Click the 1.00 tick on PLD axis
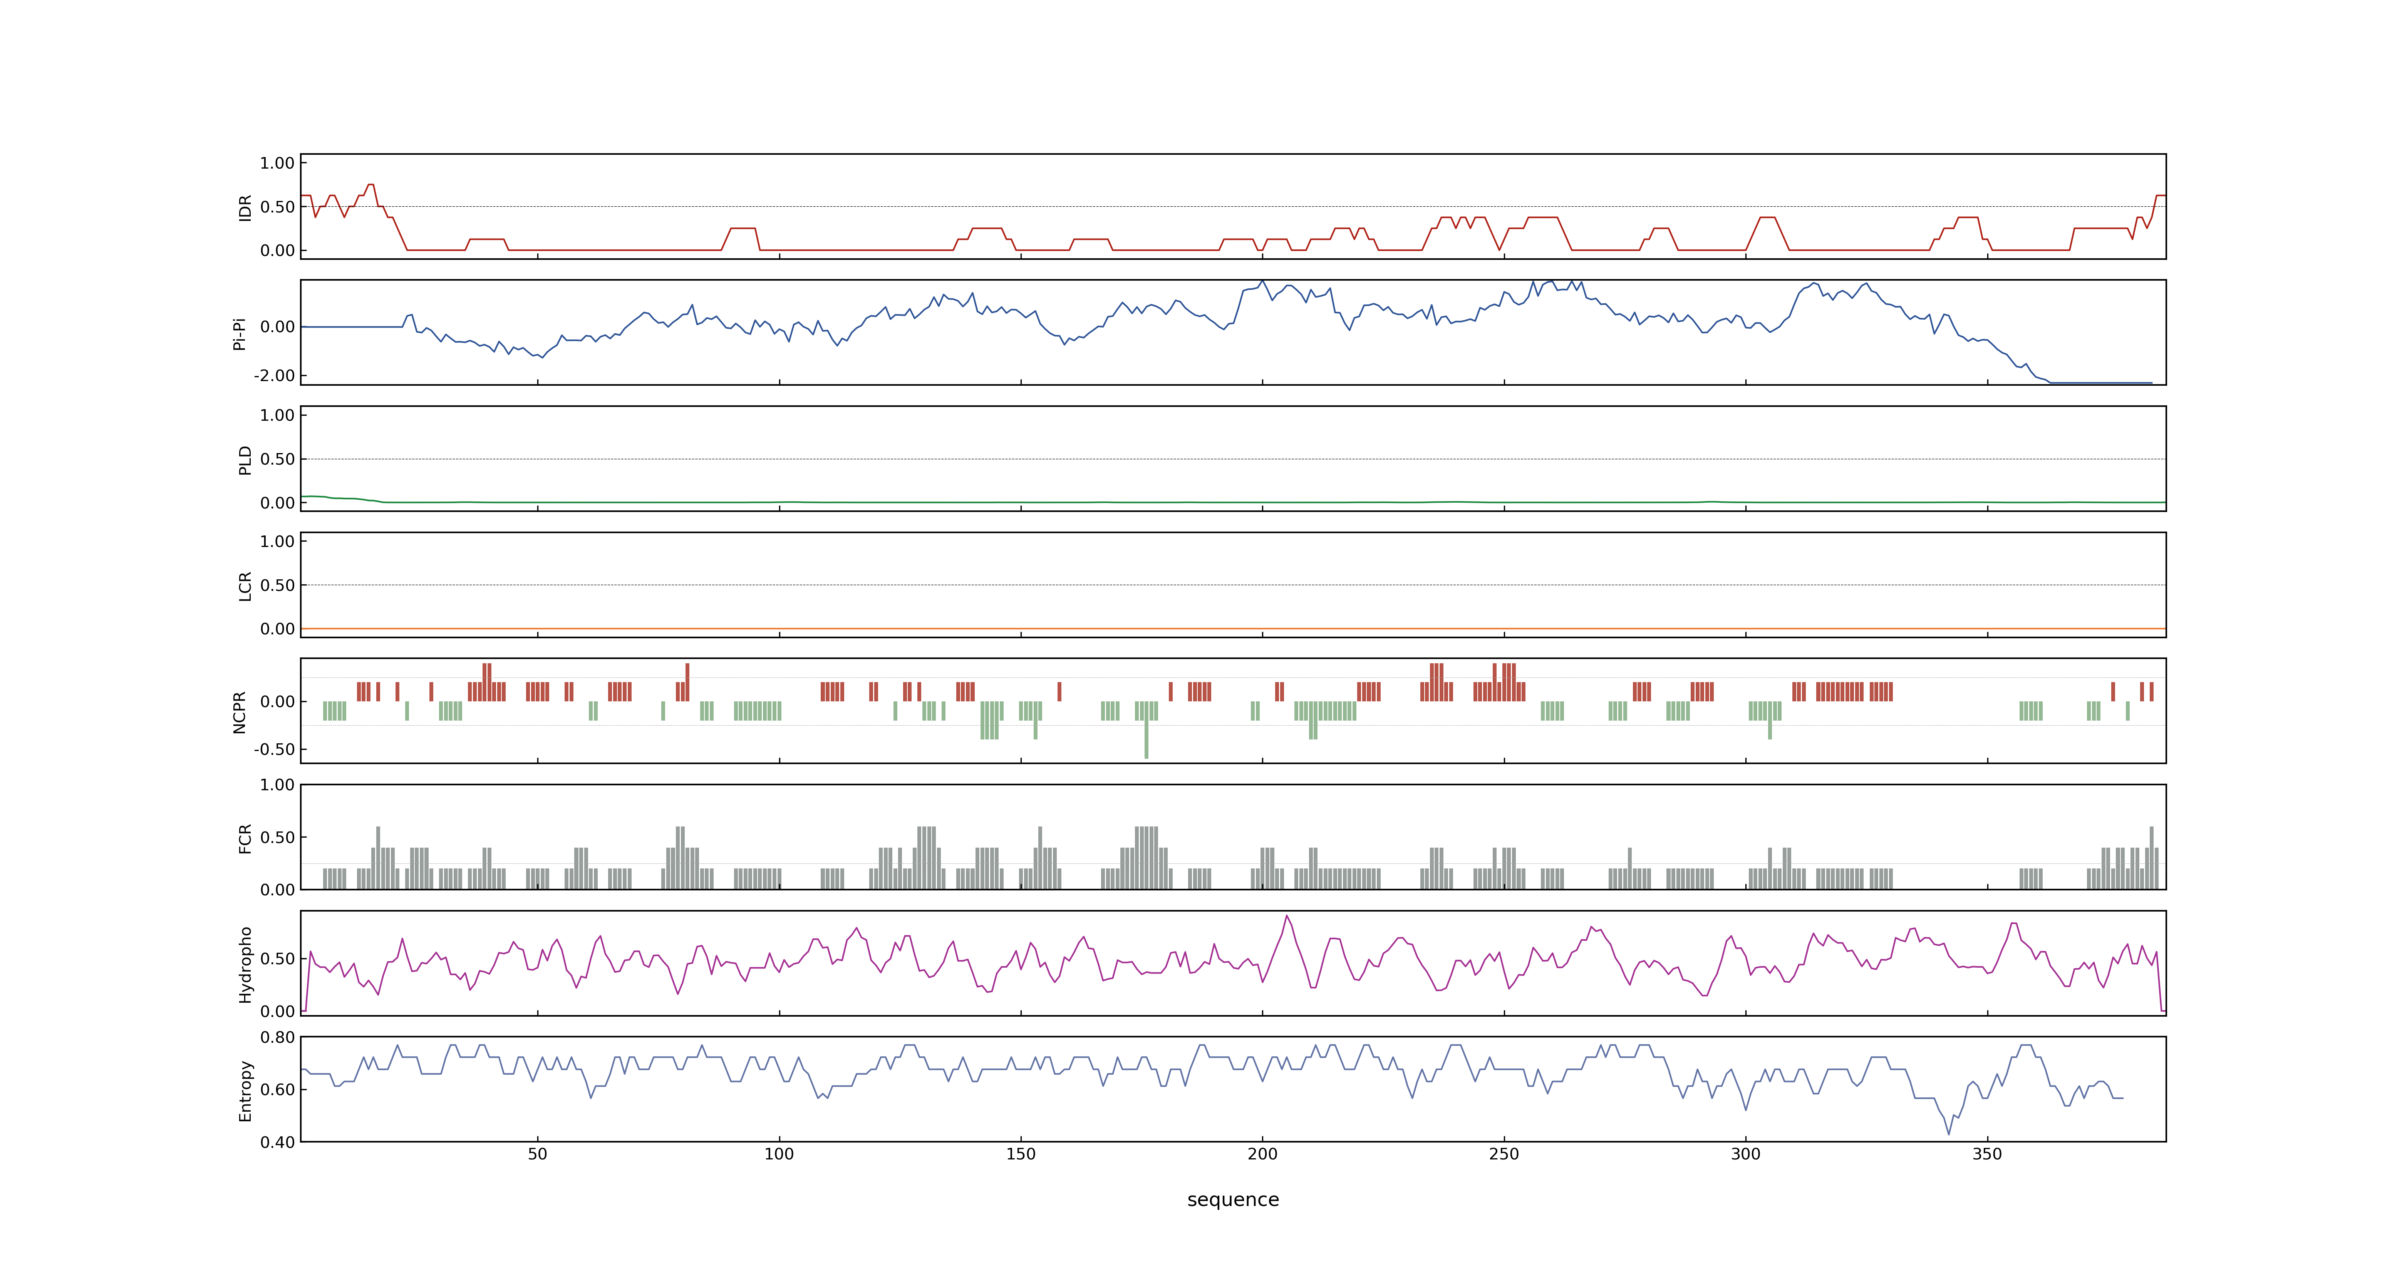Viewport: 2407px width, 1283px height. 278,415
